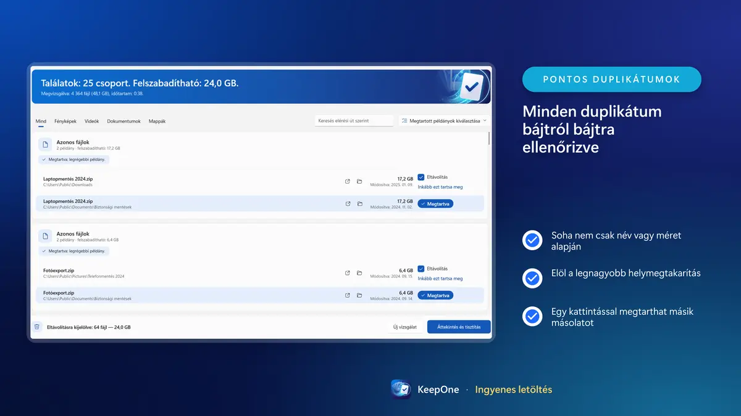Click Inkább ezt tartsa meg for Fotóexport.zip

[x=440, y=279]
